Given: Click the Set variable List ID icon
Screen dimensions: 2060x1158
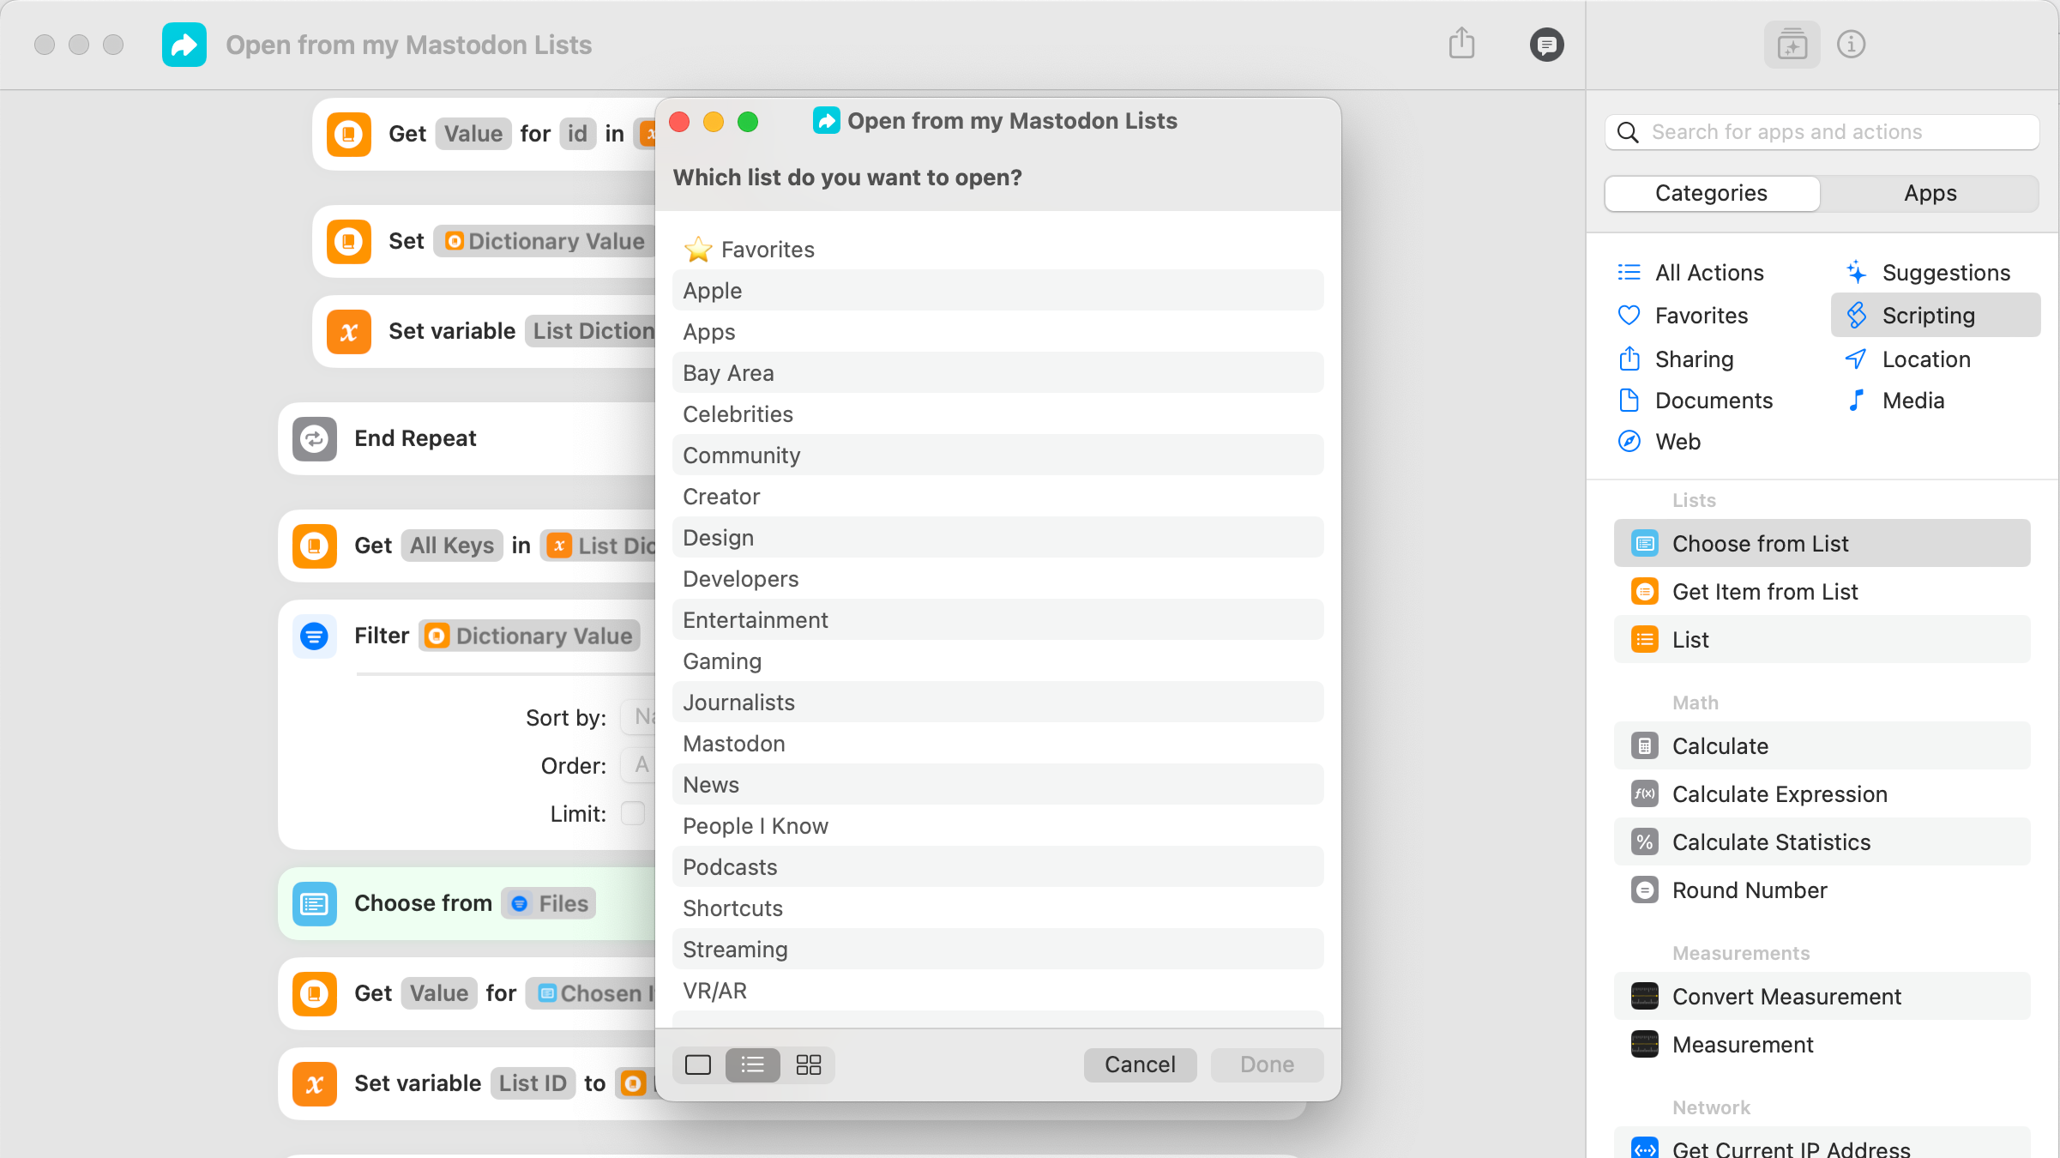Looking at the screenshot, I should 315,1084.
